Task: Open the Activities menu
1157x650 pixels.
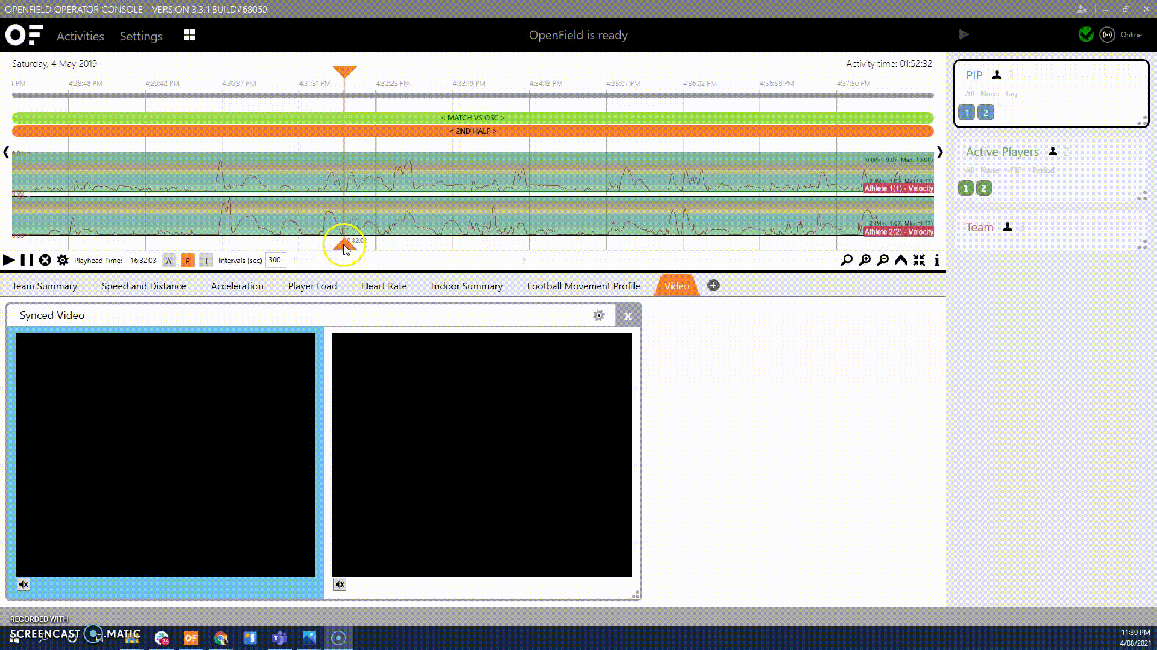Action: [x=80, y=36]
